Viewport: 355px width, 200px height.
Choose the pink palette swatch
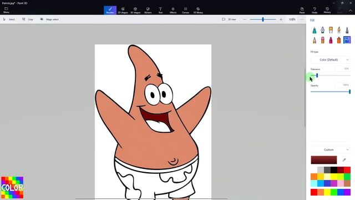pos(341,183)
